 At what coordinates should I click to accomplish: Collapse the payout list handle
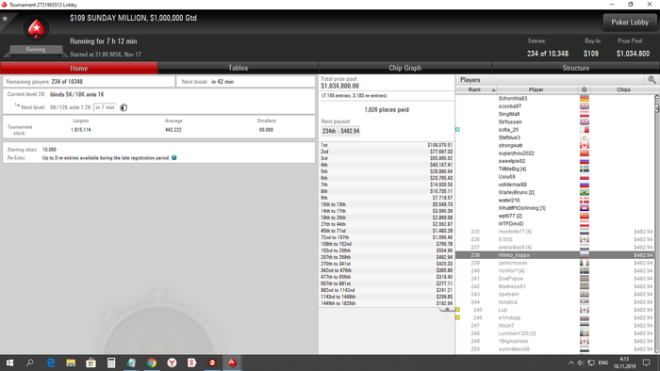(x=447, y=310)
